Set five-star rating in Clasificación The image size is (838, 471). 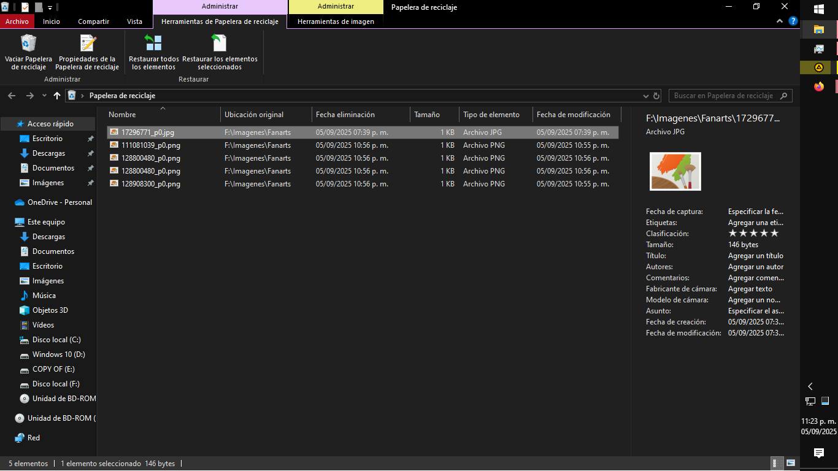pos(774,234)
